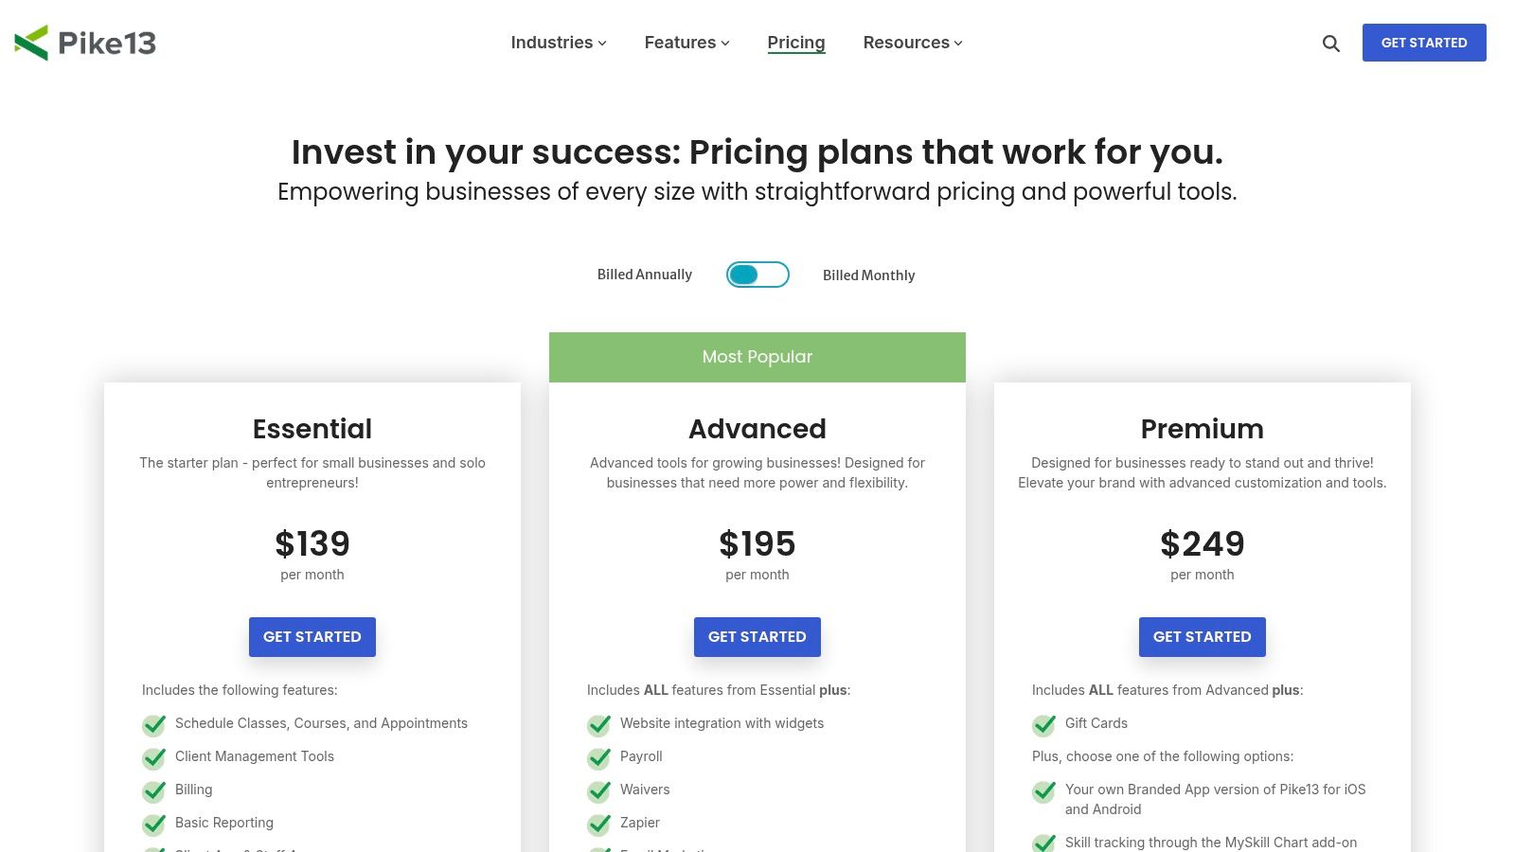Click the Most Popular banner

pos(757,357)
